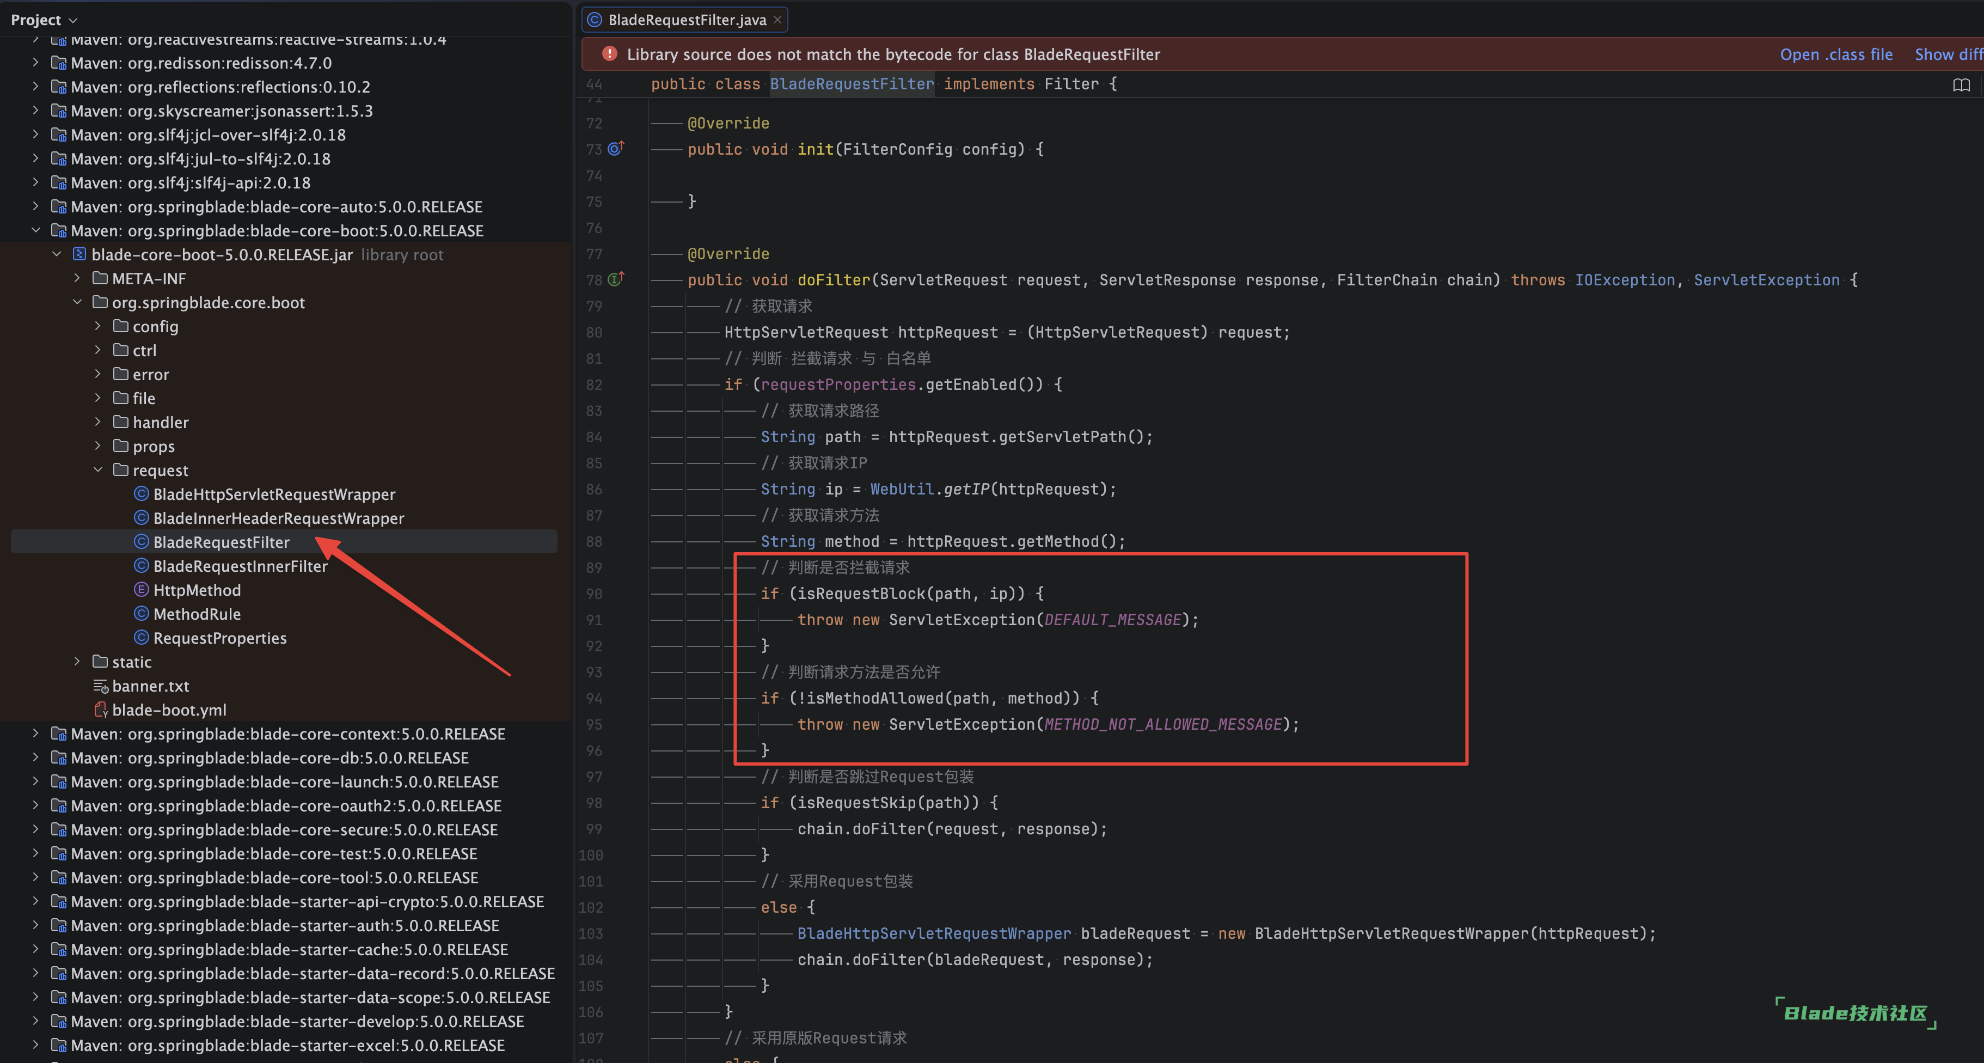Click the Show diff link
Screen dimensions: 1984x1063
[x=1949, y=54]
